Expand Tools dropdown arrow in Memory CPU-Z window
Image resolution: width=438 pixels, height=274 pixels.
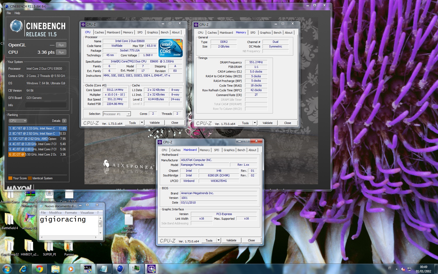pos(255,123)
